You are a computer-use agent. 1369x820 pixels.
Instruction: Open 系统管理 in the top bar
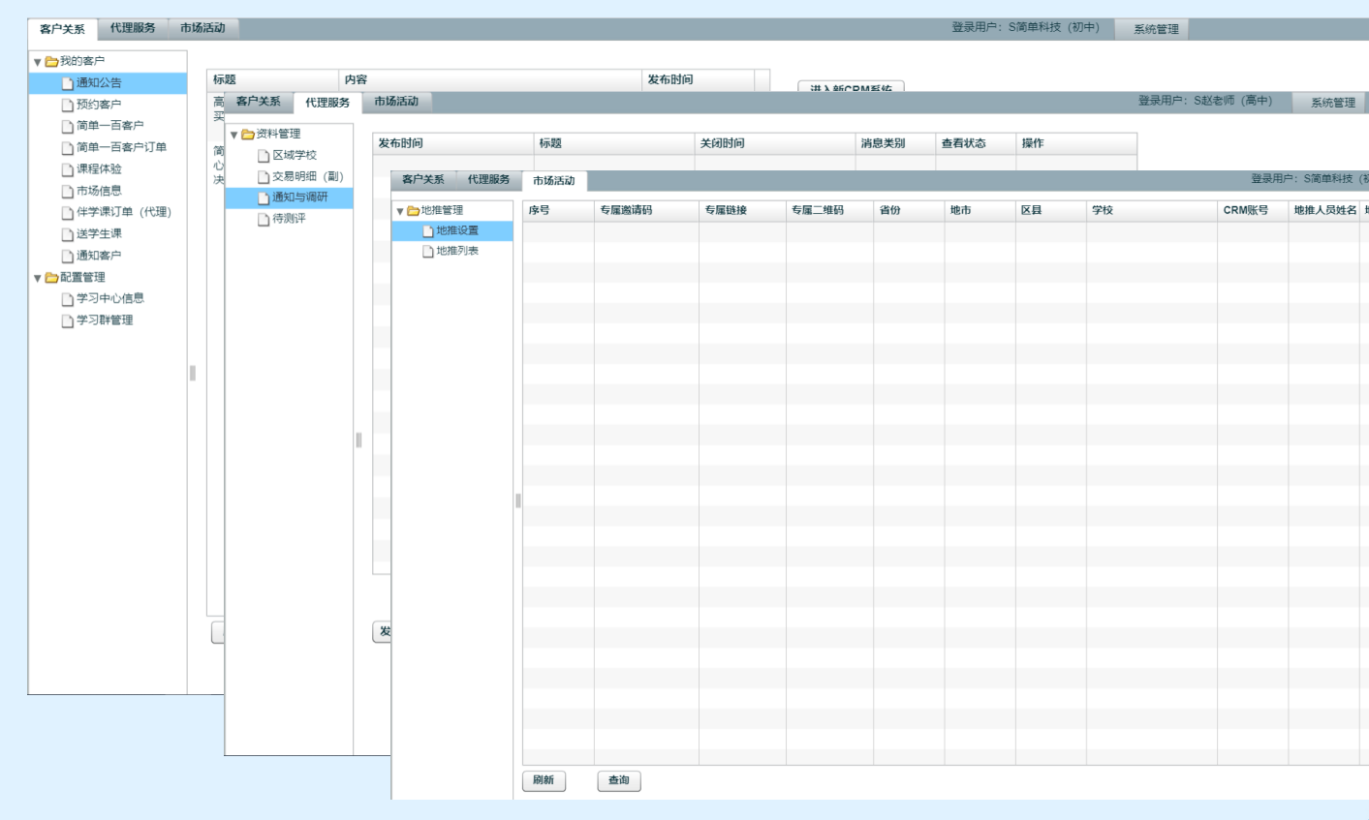pos(1156,29)
